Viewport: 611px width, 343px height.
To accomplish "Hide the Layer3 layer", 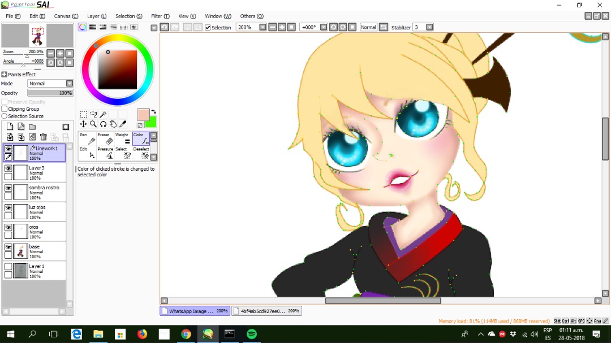I will coord(8,168).
